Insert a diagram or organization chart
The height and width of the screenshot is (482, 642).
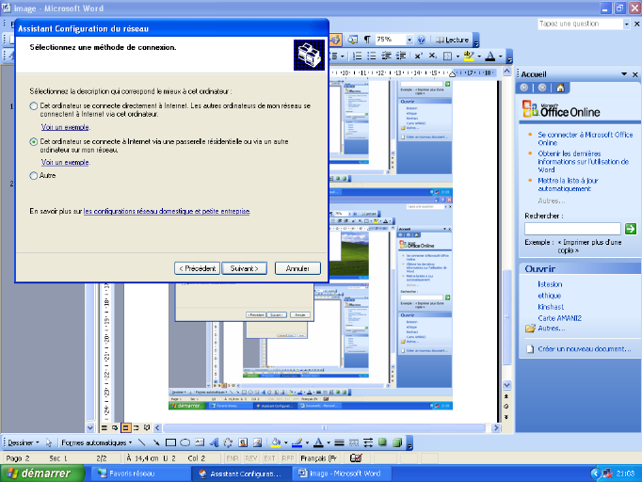(228, 442)
